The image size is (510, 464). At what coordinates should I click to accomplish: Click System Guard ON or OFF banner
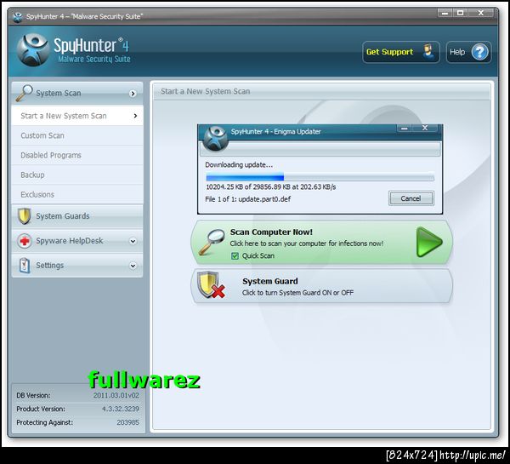click(321, 286)
